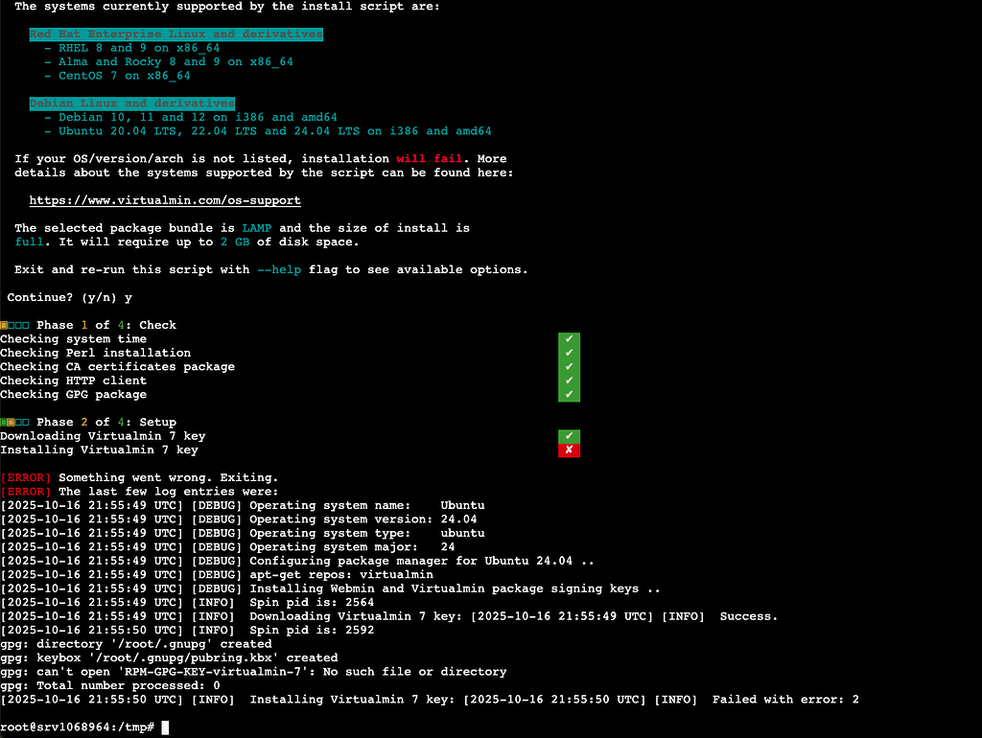Click the highlighted Red Hat Enterprise Linux heading
Screen dimensions: 982x738
[x=175, y=35]
